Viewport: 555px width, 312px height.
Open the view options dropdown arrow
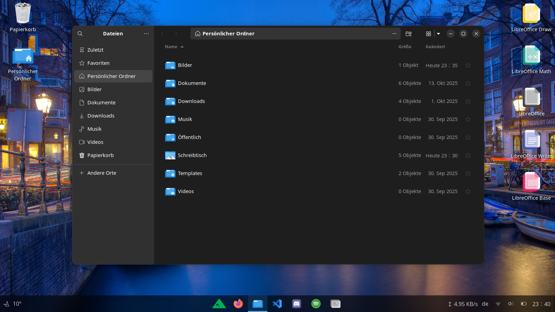[x=438, y=34]
